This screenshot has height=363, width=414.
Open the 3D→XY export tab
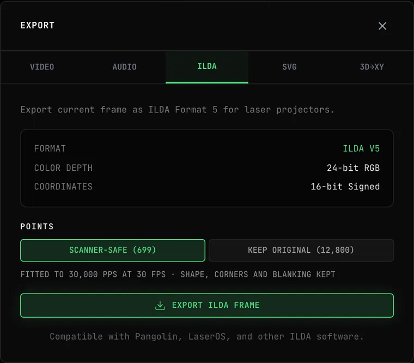pyautogui.click(x=372, y=67)
